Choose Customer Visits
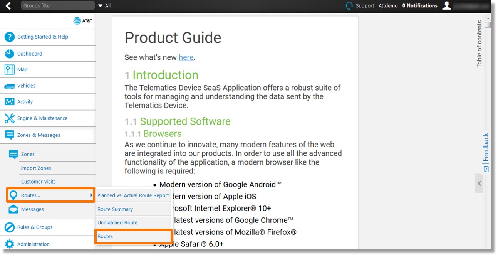 [x=39, y=182]
